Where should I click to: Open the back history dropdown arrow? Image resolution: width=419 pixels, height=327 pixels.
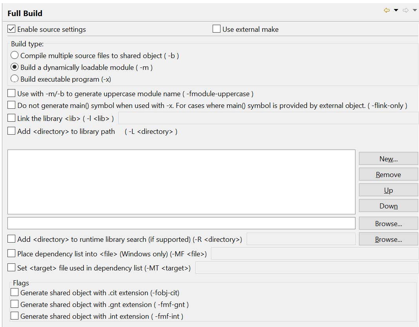click(x=396, y=10)
